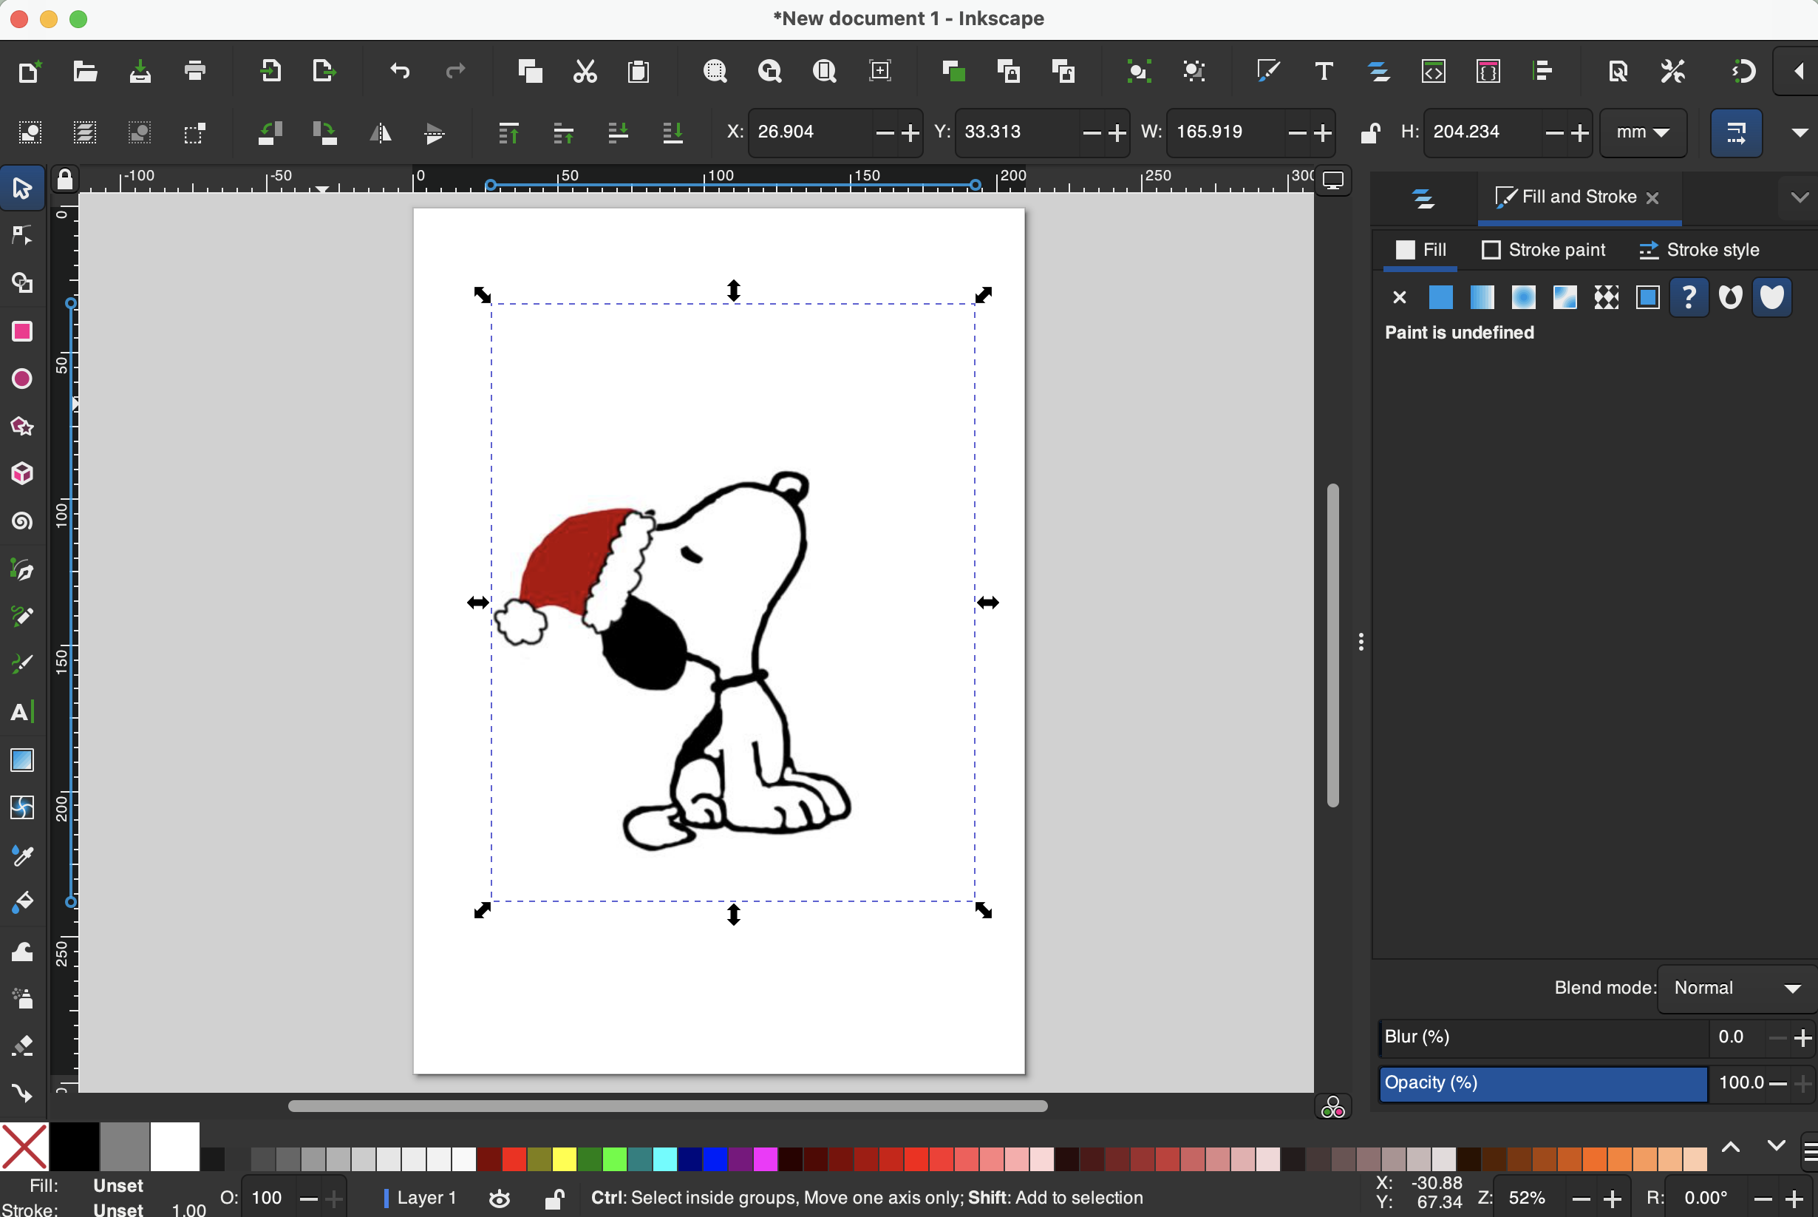The height and width of the screenshot is (1217, 1818).
Task: Decrease the width W value
Action: click(x=1296, y=134)
